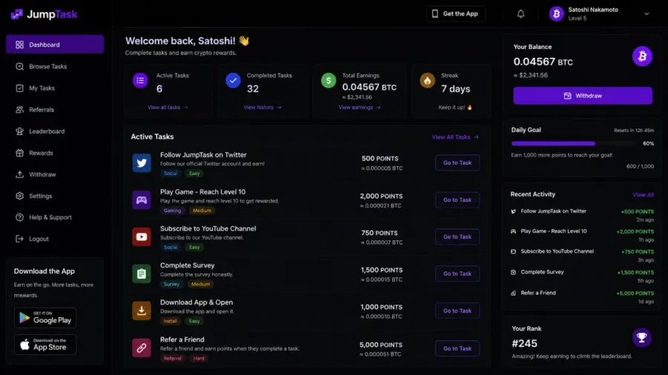Click the Bitcoin icon in Your Balance
668x375 pixels.
pyautogui.click(x=642, y=56)
